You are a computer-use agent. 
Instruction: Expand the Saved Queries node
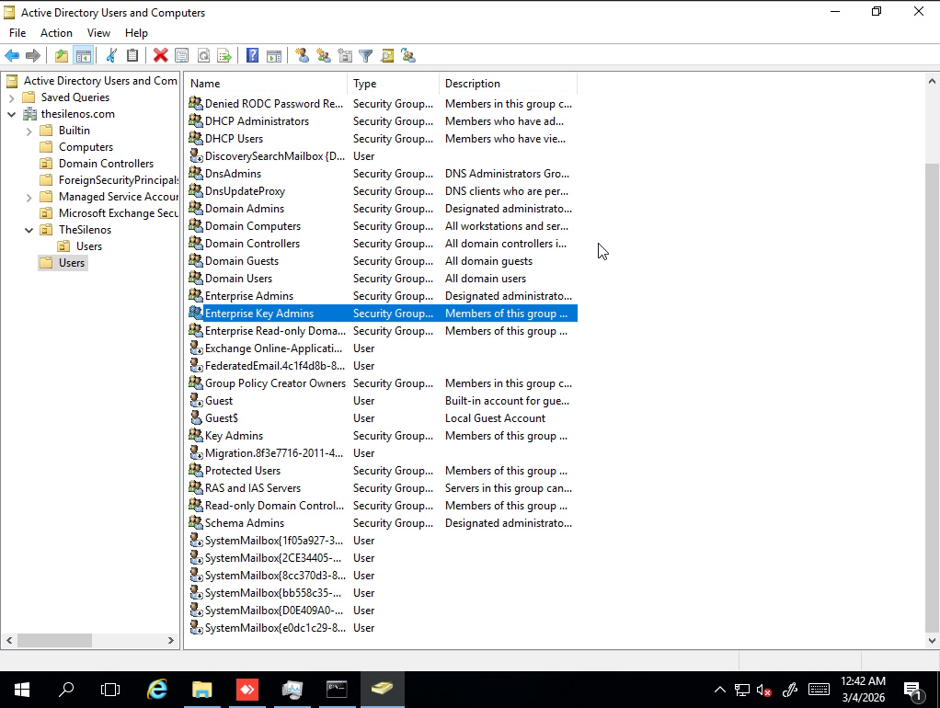(x=11, y=97)
